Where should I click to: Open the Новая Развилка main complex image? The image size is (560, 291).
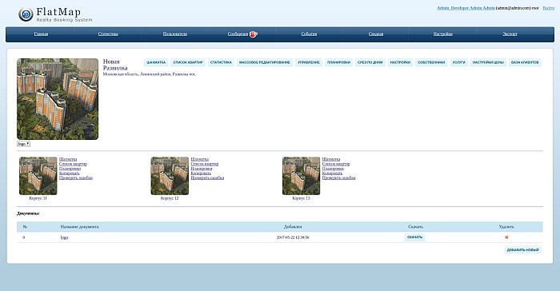point(58,99)
